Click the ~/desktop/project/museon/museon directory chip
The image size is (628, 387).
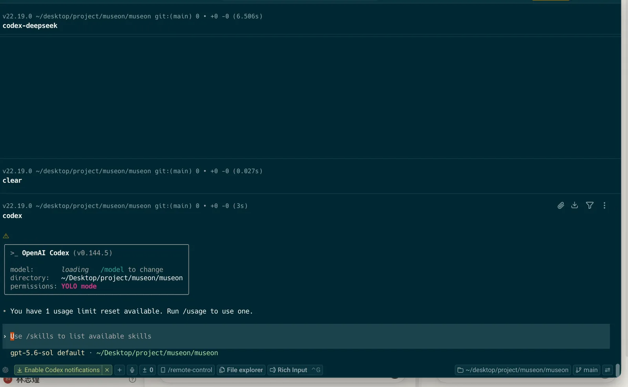513,370
